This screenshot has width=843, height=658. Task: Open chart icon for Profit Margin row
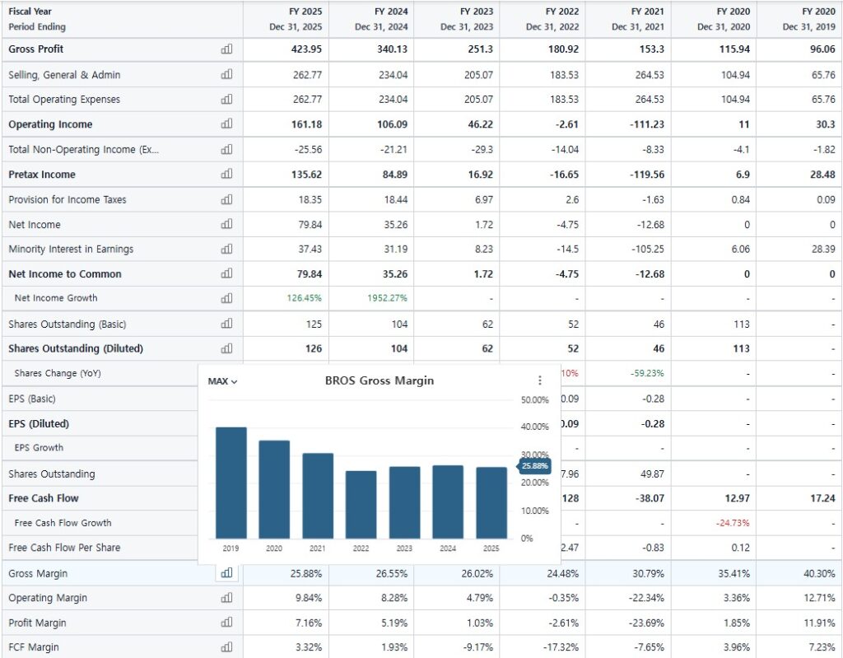pyautogui.click(x=226, y=623)
